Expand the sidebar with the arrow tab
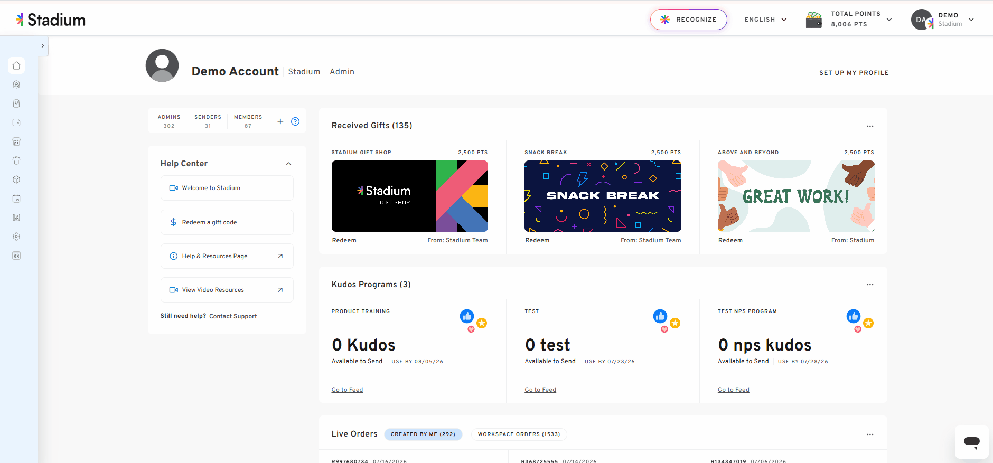The height and width of the screenshot is (463, 993). coord(43,46)
